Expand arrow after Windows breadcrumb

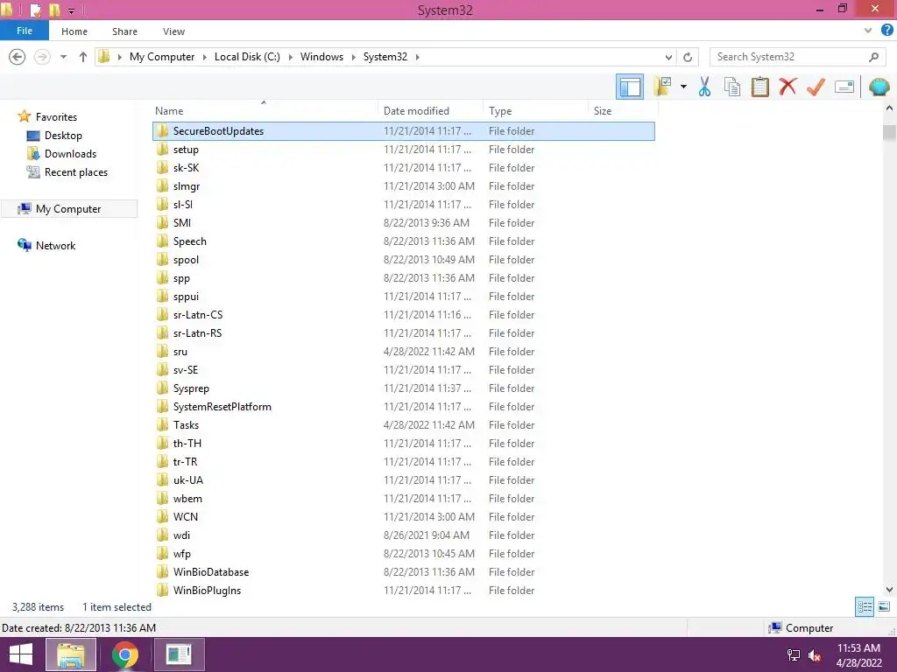pos(353,57)
